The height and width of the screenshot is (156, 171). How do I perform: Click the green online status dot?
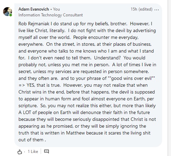(x=11, y=15)
